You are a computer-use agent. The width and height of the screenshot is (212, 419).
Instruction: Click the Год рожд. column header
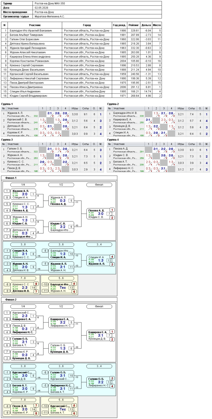[119, 25]
